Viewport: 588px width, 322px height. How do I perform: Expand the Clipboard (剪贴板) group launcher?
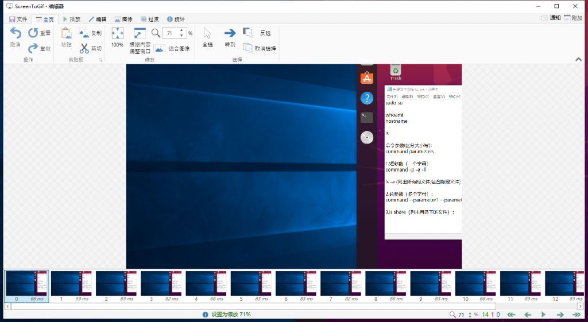click(x=100, y=60)
